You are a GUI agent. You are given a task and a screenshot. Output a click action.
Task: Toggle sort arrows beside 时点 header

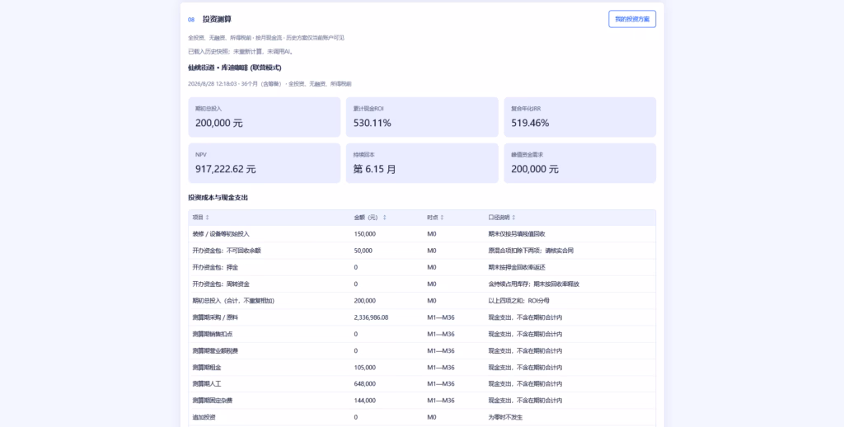click(442, 218)
